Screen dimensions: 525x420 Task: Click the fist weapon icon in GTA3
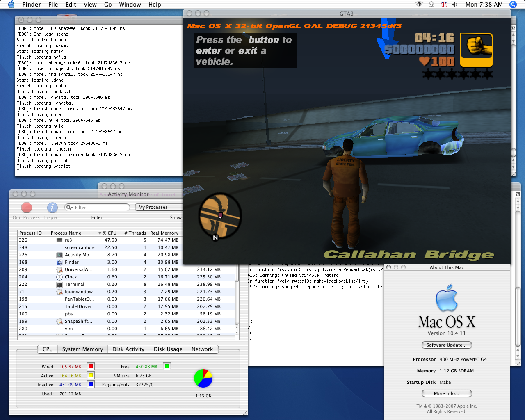(477, 50)
